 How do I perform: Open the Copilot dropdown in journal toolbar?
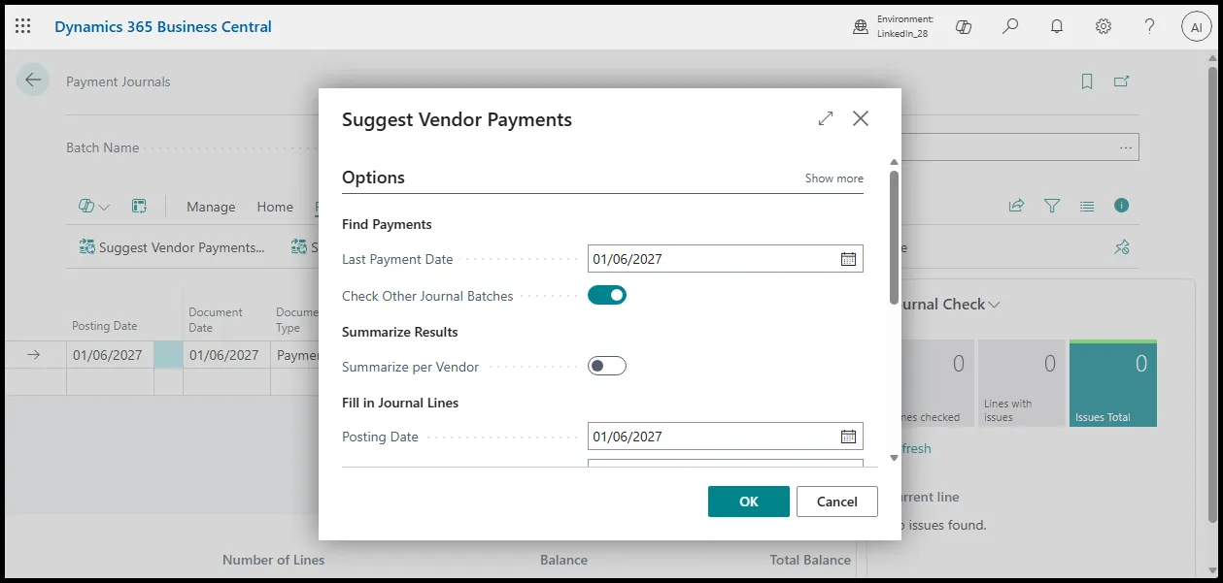pyautogui.click(x=94, y=207)
